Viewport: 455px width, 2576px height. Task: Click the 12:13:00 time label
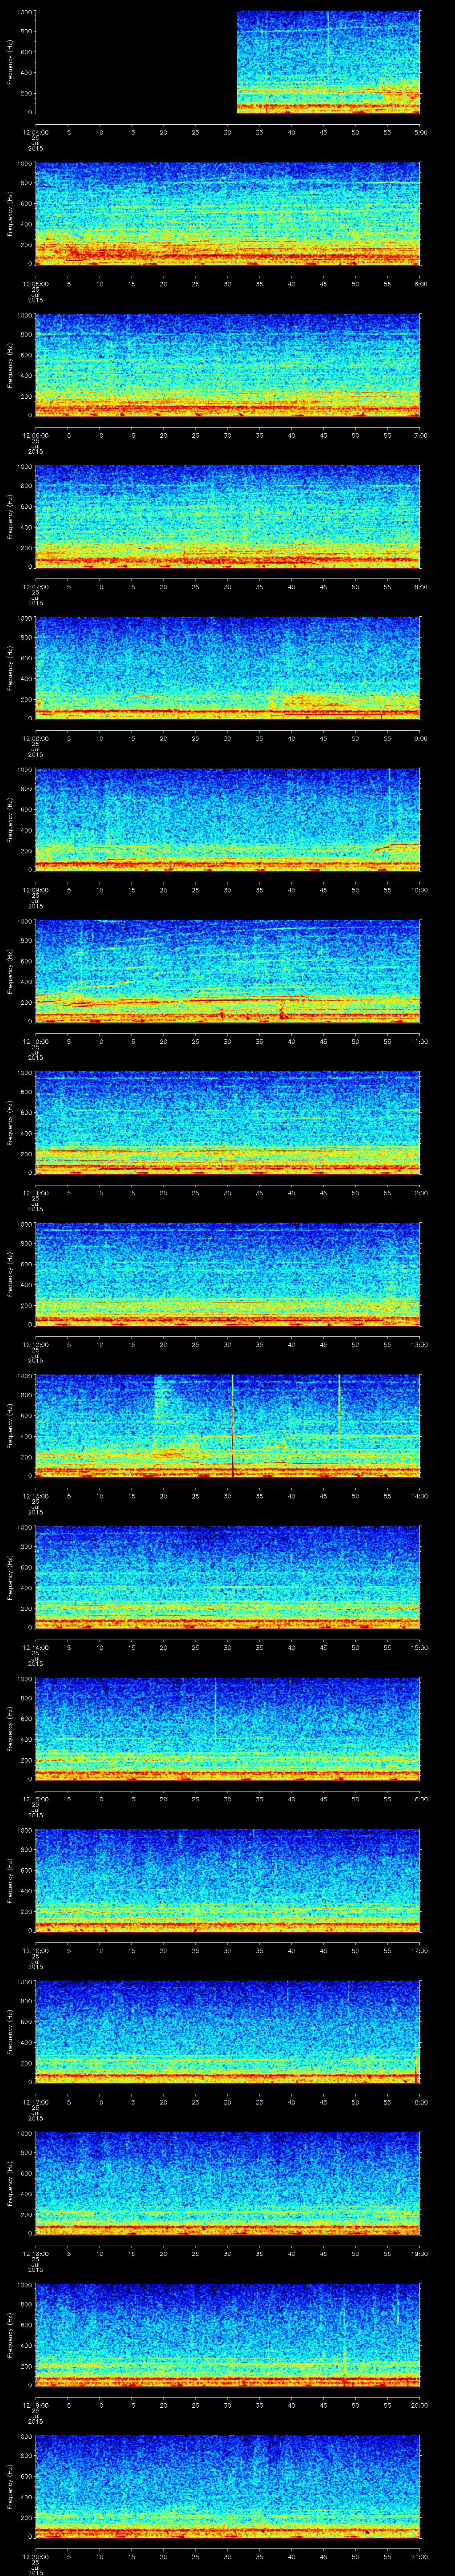pyautogui.click(x=35, y=1496)
